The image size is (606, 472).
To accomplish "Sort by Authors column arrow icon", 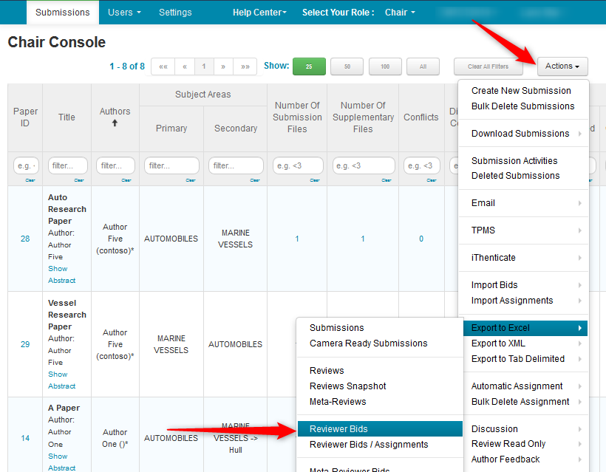I will [115, 123].
